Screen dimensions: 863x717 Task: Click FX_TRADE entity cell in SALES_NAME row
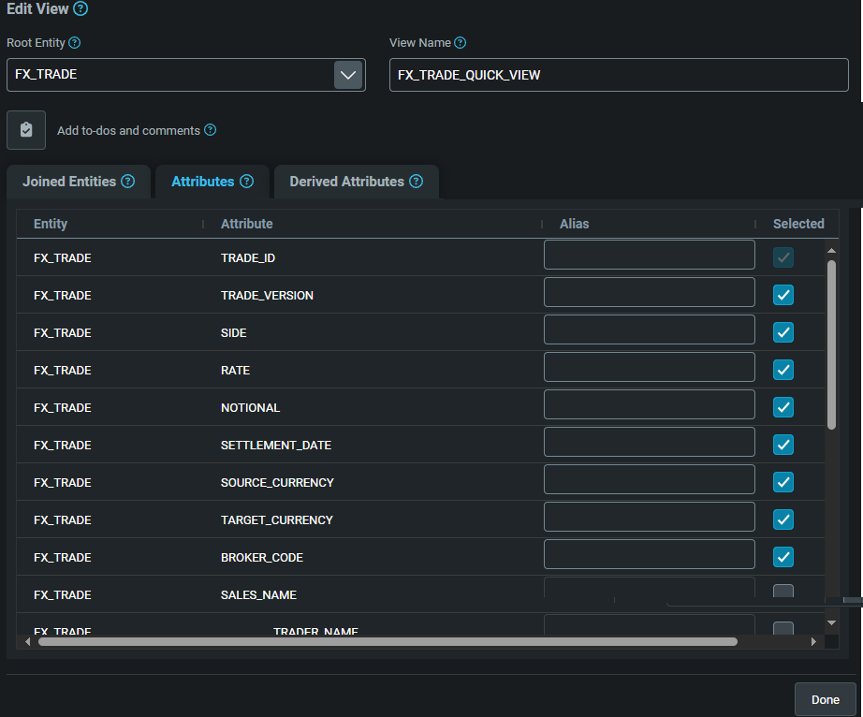[62, 594]
